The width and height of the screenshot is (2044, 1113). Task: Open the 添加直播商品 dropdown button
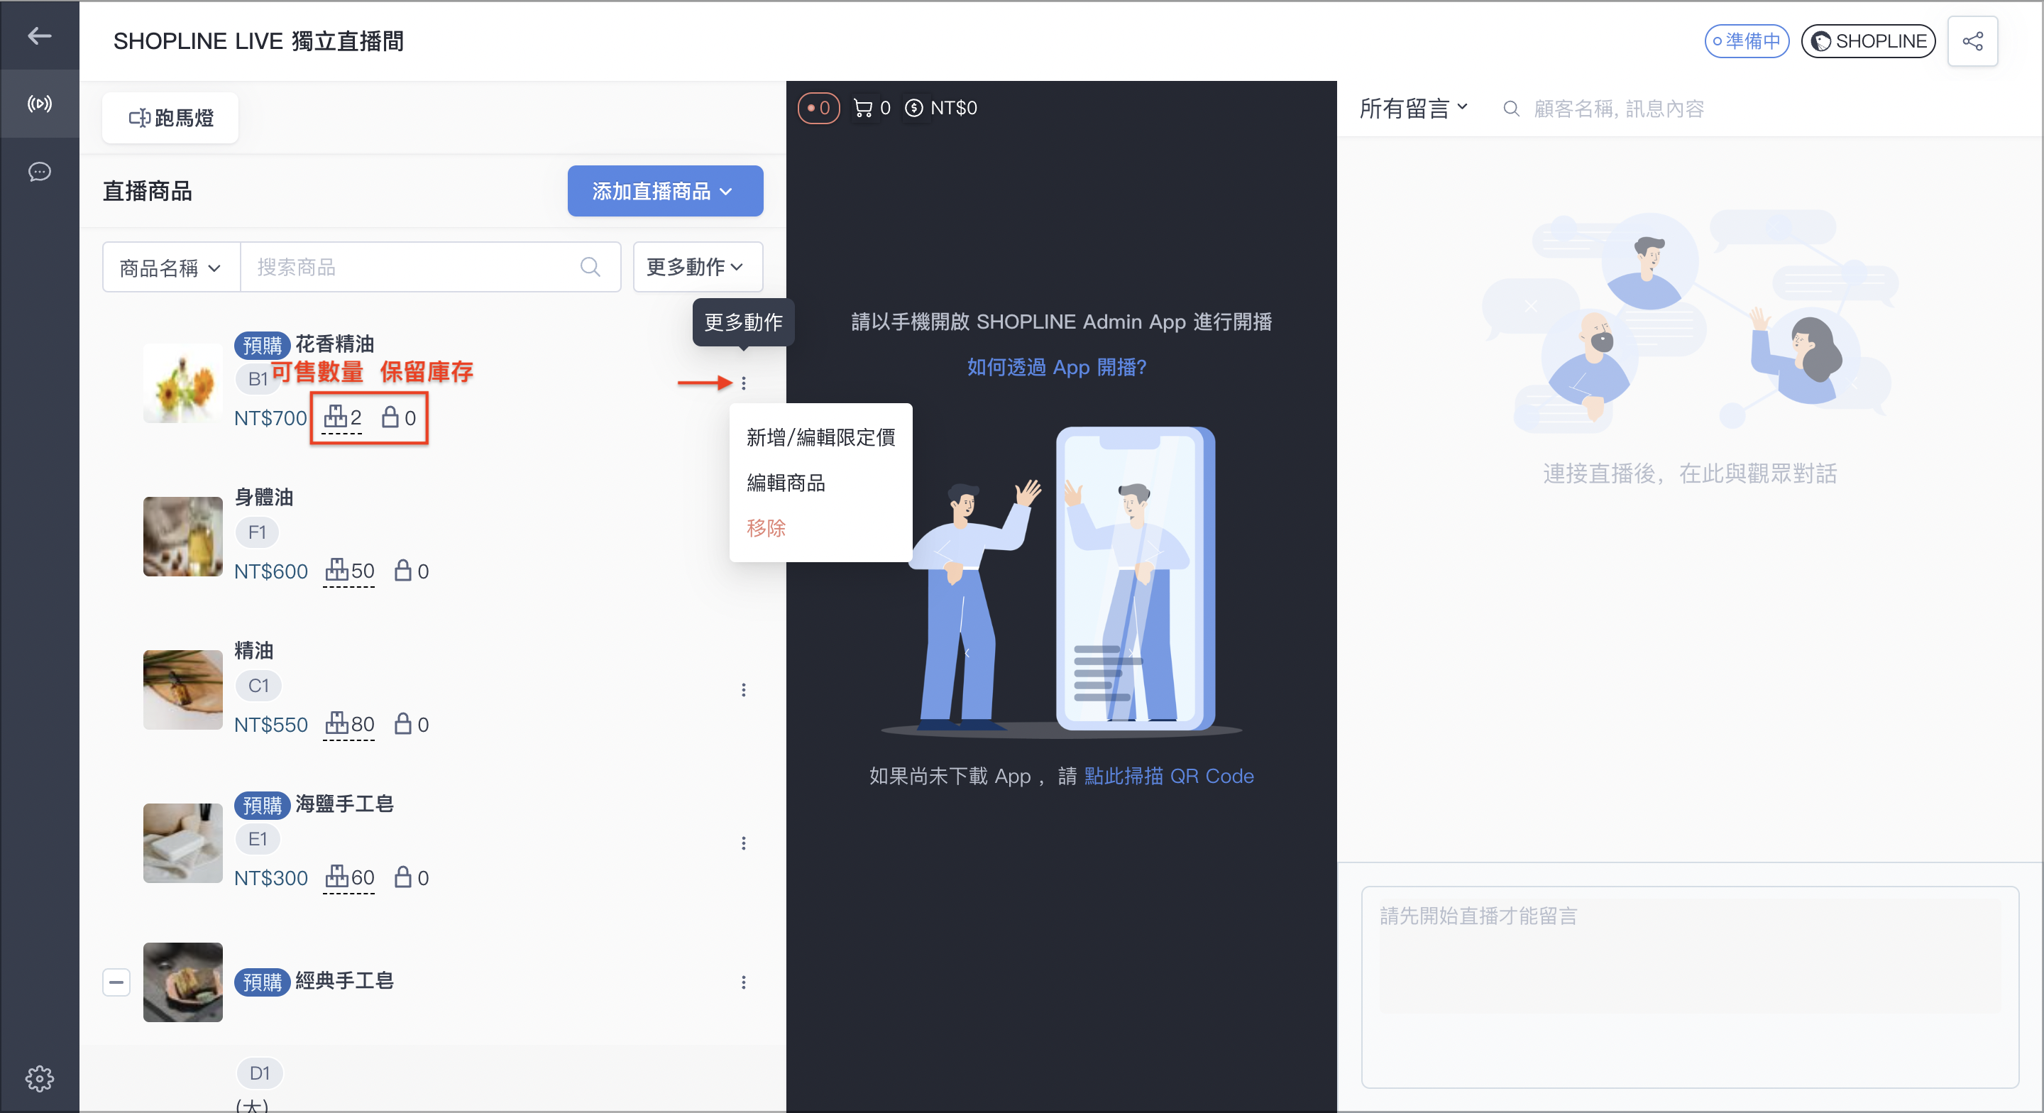point(665,192)
